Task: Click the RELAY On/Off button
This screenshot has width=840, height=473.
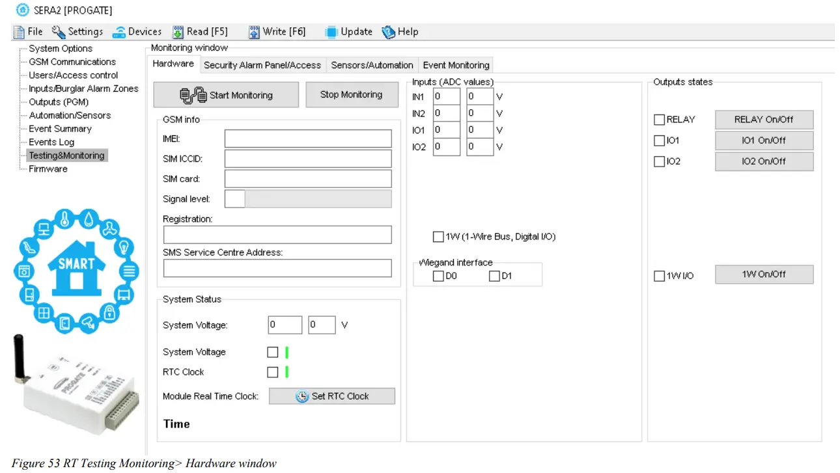Action: [x=764, y=120]
